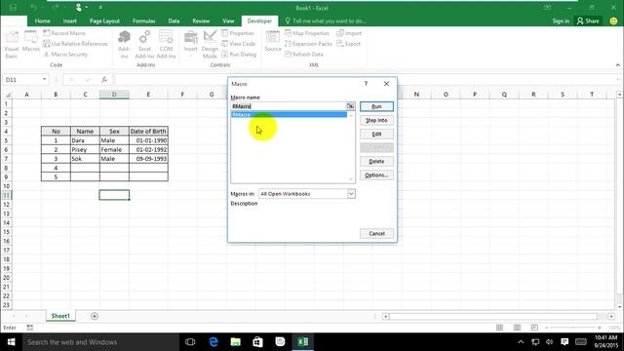Click Delete in the Macro dialog
This screenshot has width=624, height=351.
[x=376, y=162]
